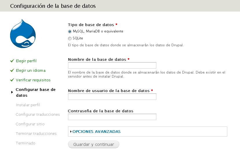Click the Configuración de la base de datos heading
240x156 pixels.
[53, 6]
